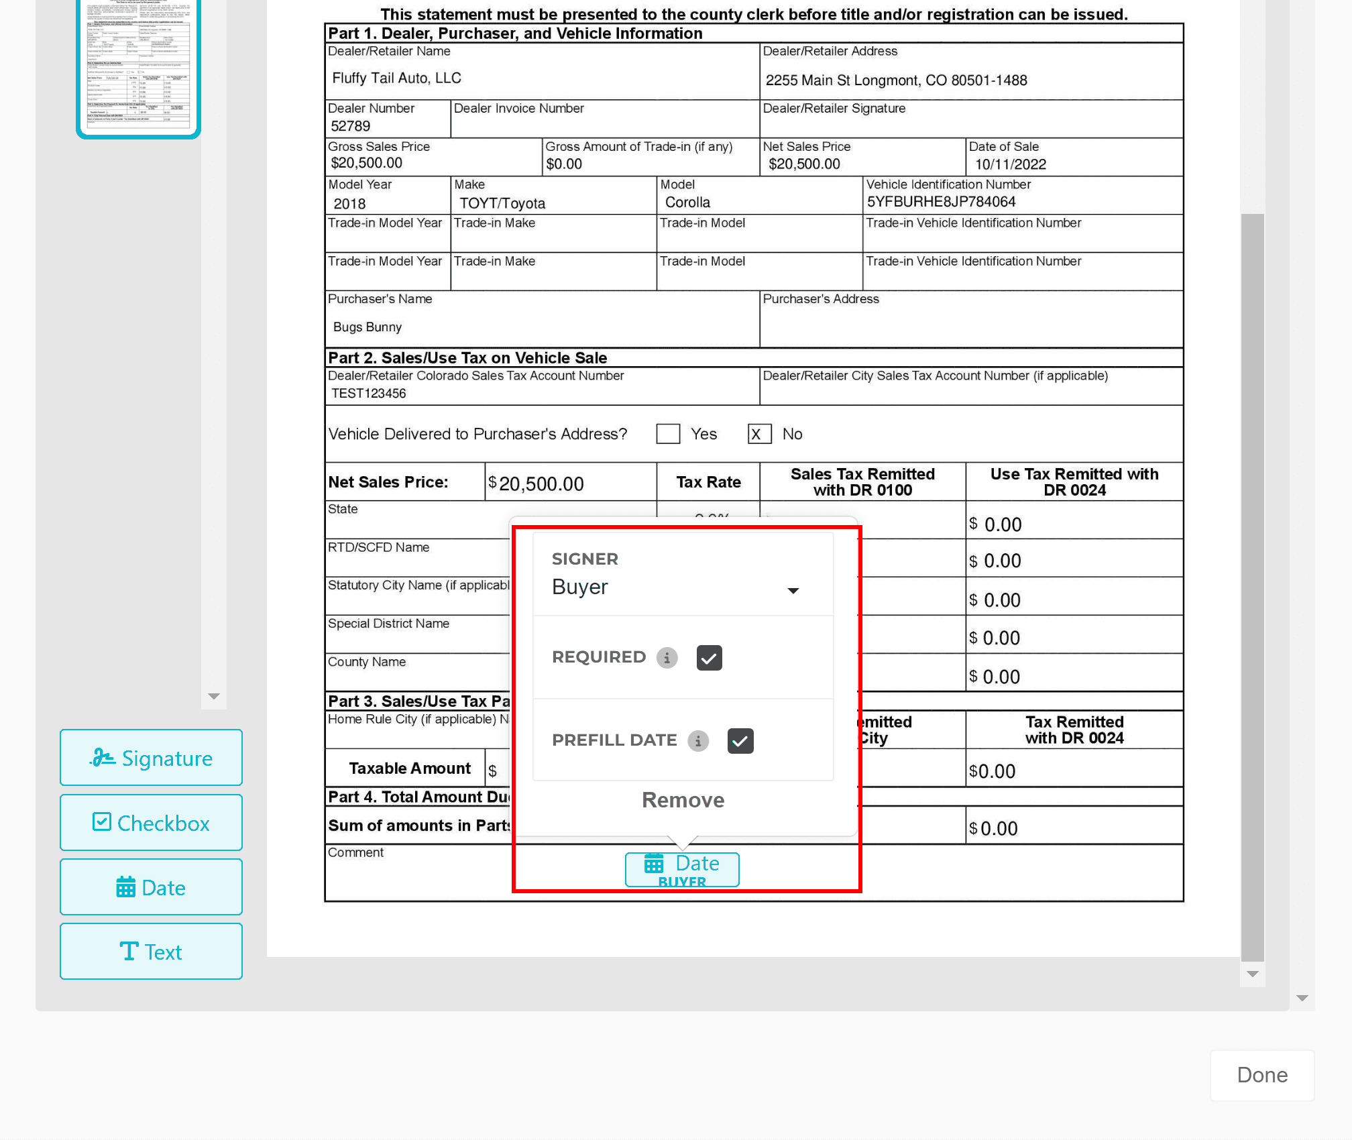The image size is (1352, 1140).
Task: Uncheck the PREFILL DATE checkbox
Action: click(740, 741)
